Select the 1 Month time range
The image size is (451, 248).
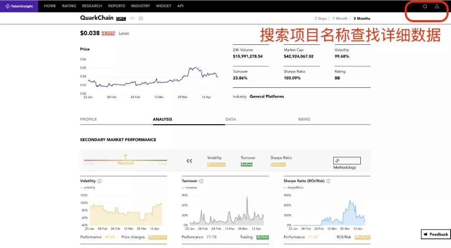[340, 18]
